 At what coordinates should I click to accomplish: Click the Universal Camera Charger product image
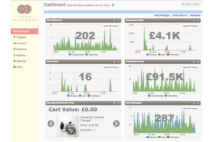68,126
